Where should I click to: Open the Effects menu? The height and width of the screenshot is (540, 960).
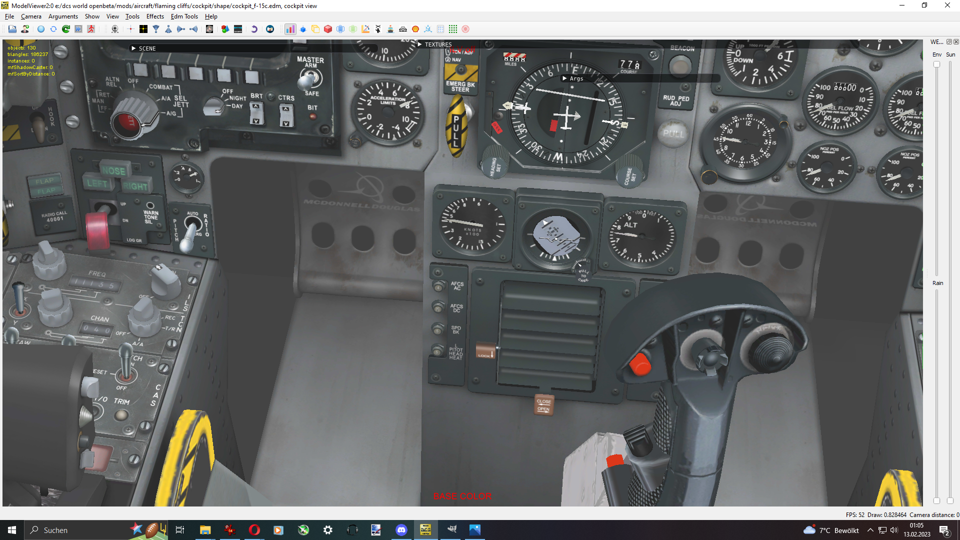(155, 16)
